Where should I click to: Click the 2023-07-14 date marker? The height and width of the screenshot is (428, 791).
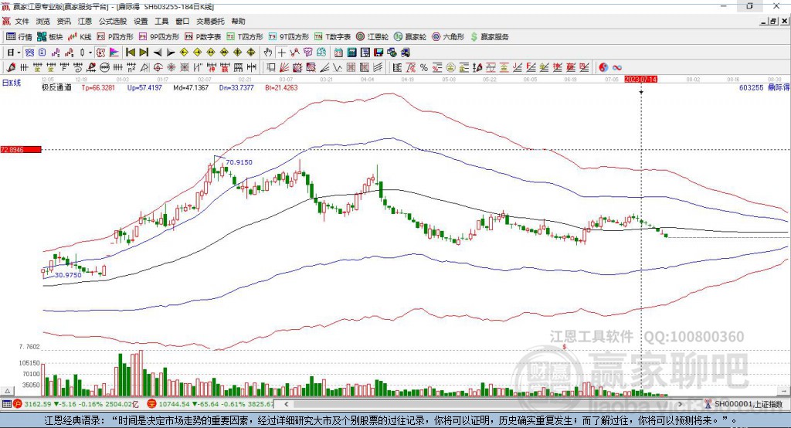[x=640, y=80]
